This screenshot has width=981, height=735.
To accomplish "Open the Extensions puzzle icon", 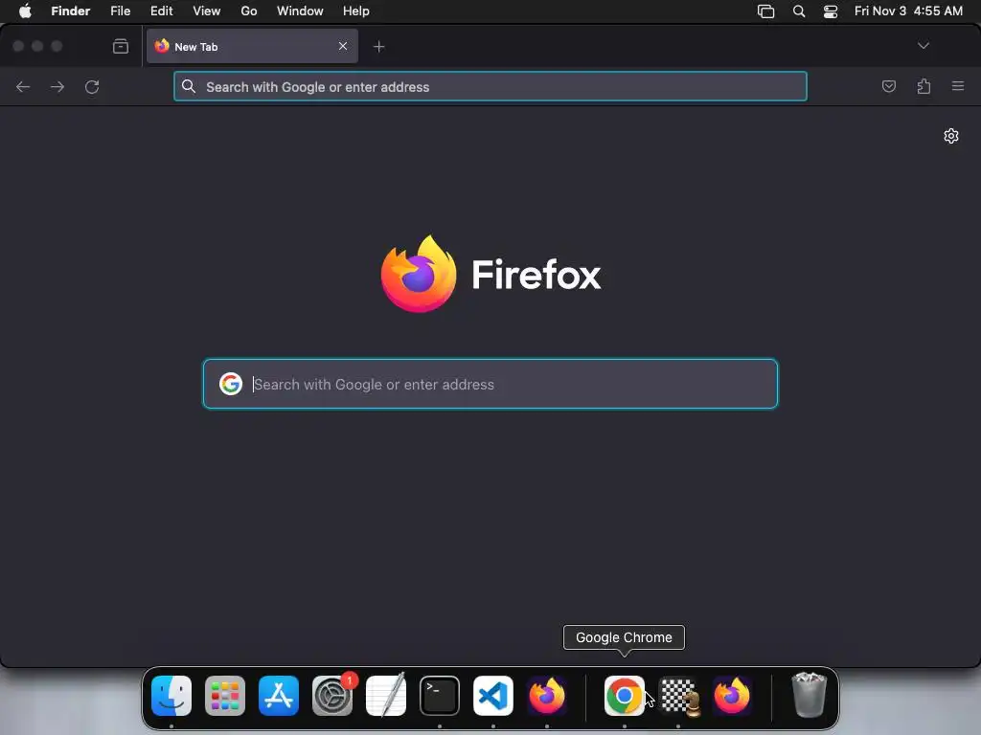I will tap(924, 86).
